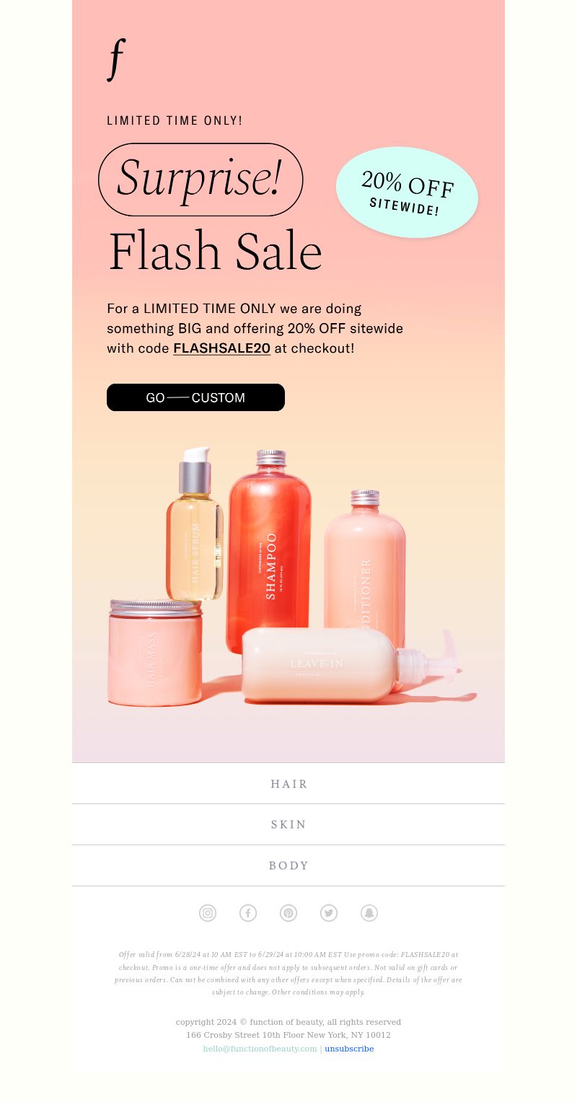Select the BODY menu item
Viewport: 577px width, 1102px height.
(288, 865)
